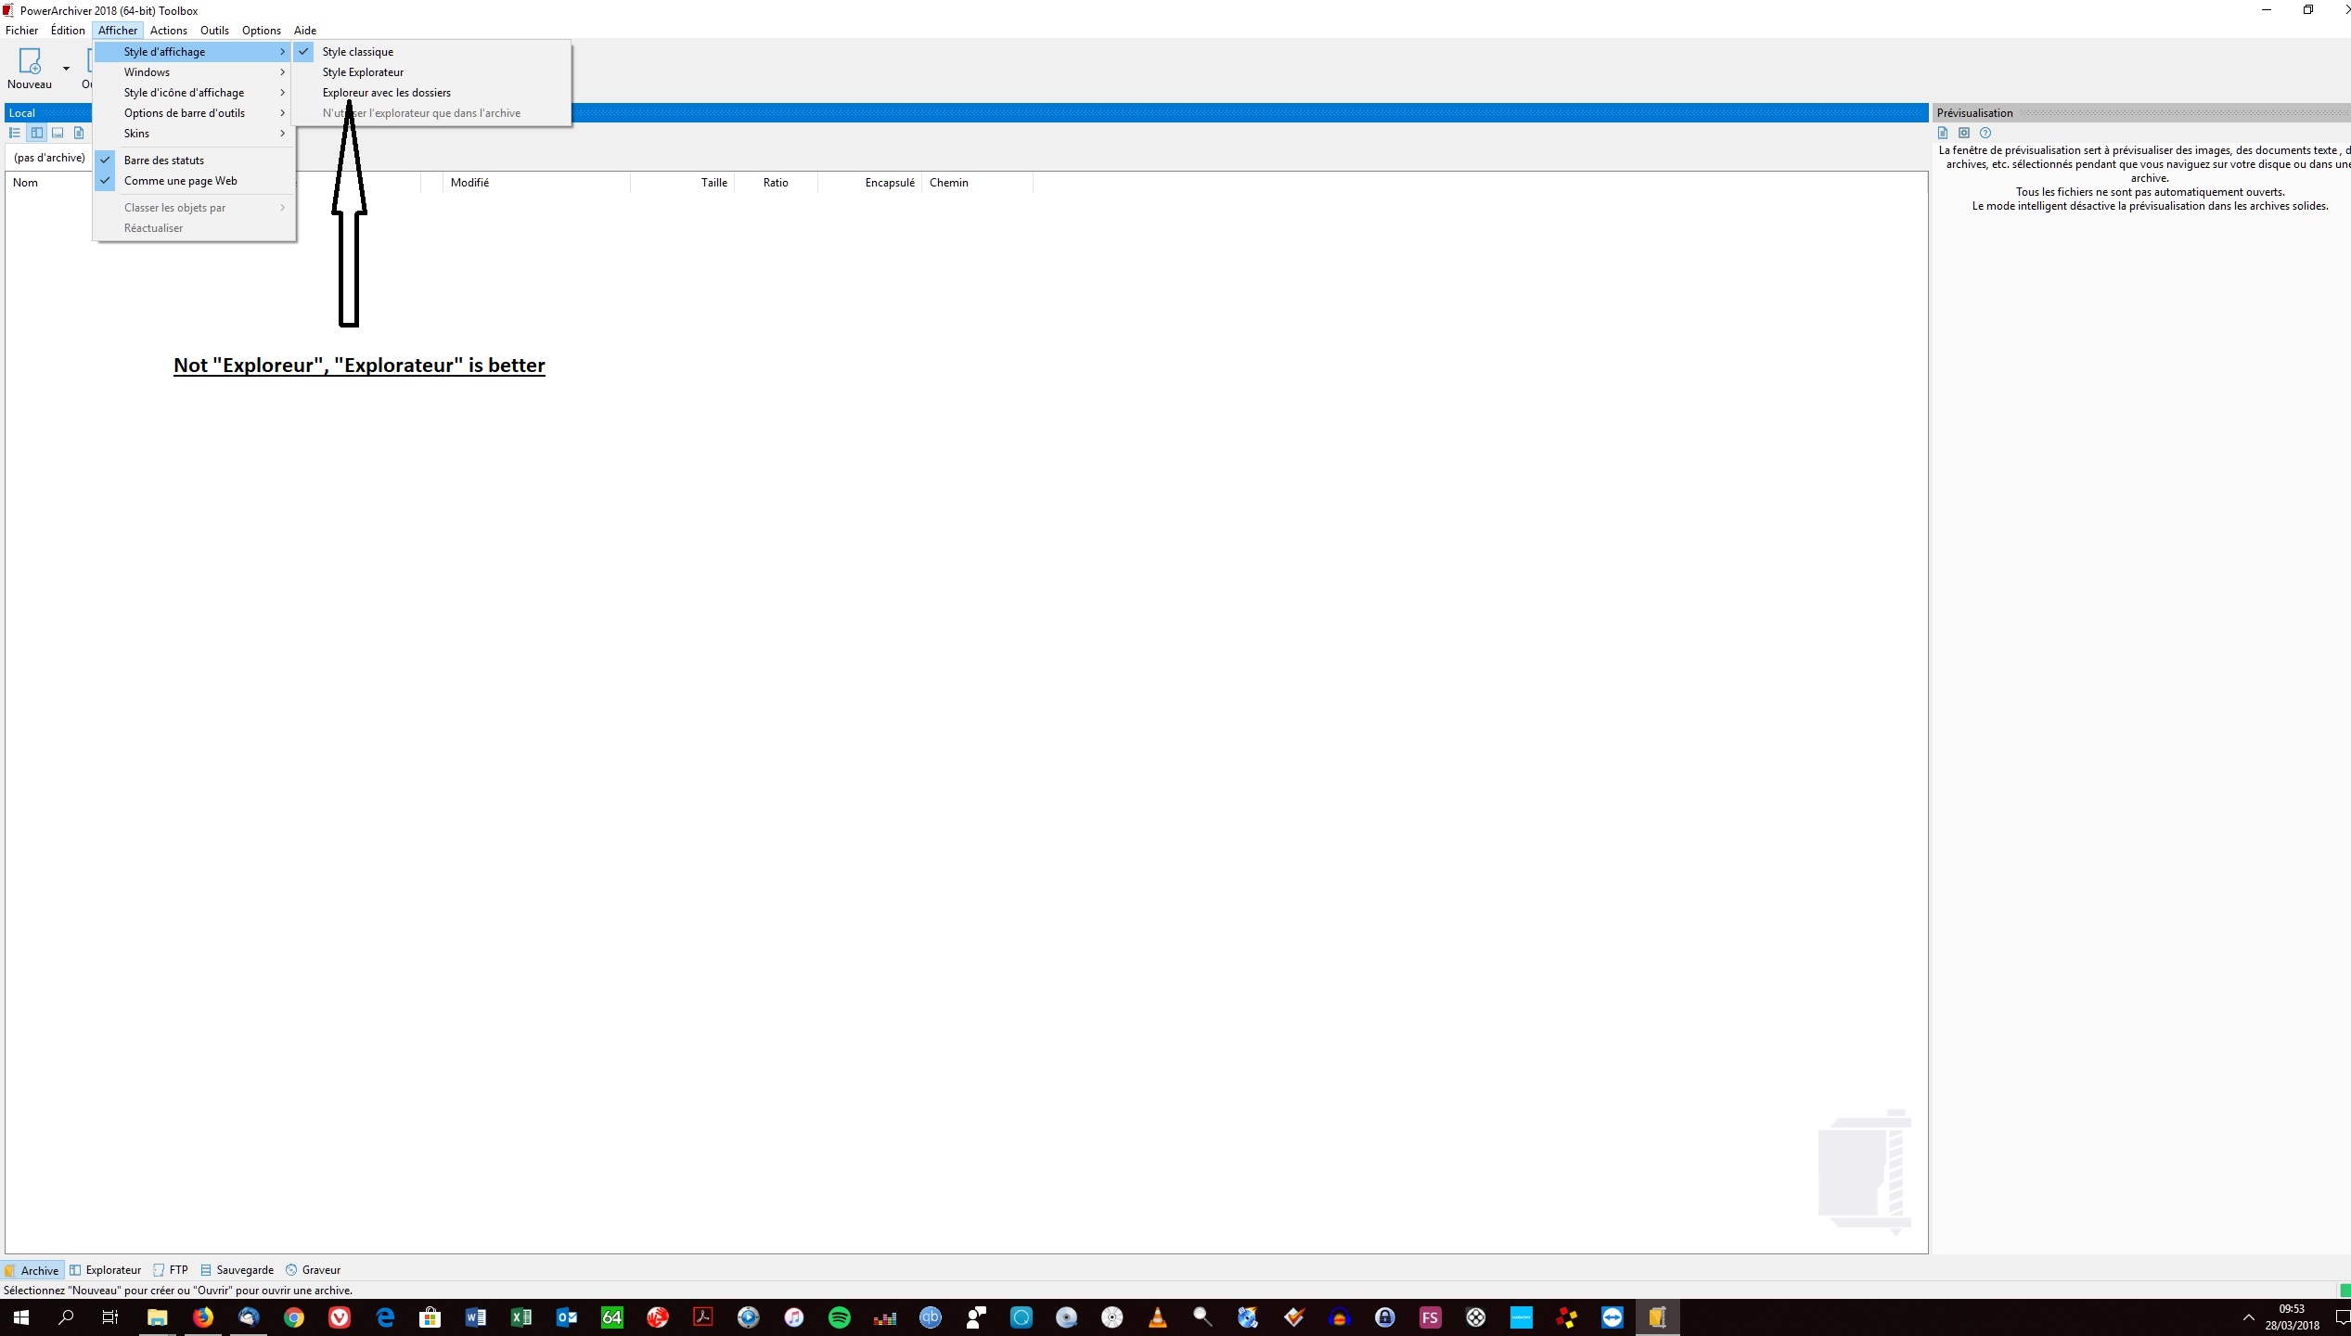Screen dimensions: 2351x1336
Task: Choose Exploreur avec les dossiers
Action: pos(431,93)
